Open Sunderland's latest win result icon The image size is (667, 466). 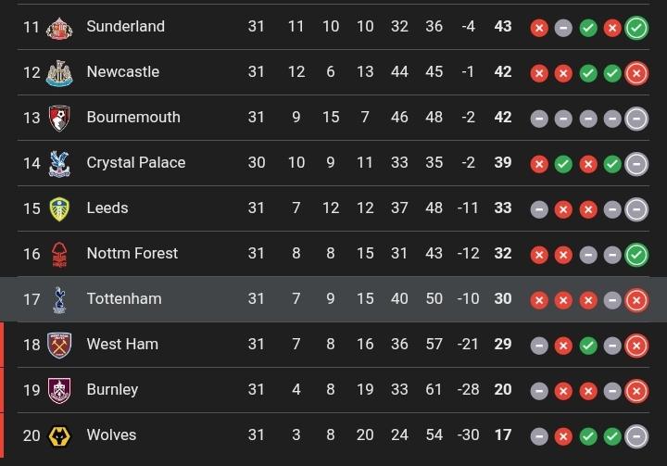[636, 28]
